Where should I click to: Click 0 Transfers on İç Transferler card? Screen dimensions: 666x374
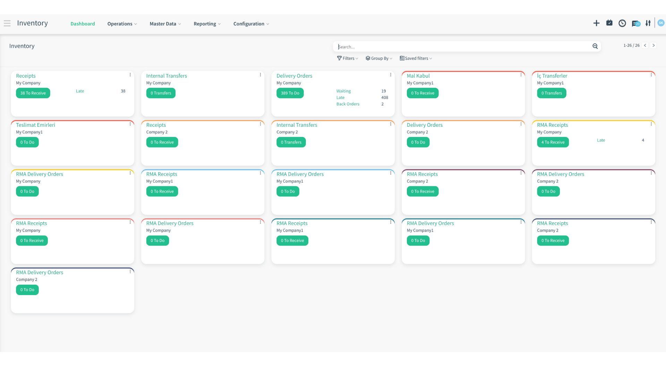click(x=552, y=93)
